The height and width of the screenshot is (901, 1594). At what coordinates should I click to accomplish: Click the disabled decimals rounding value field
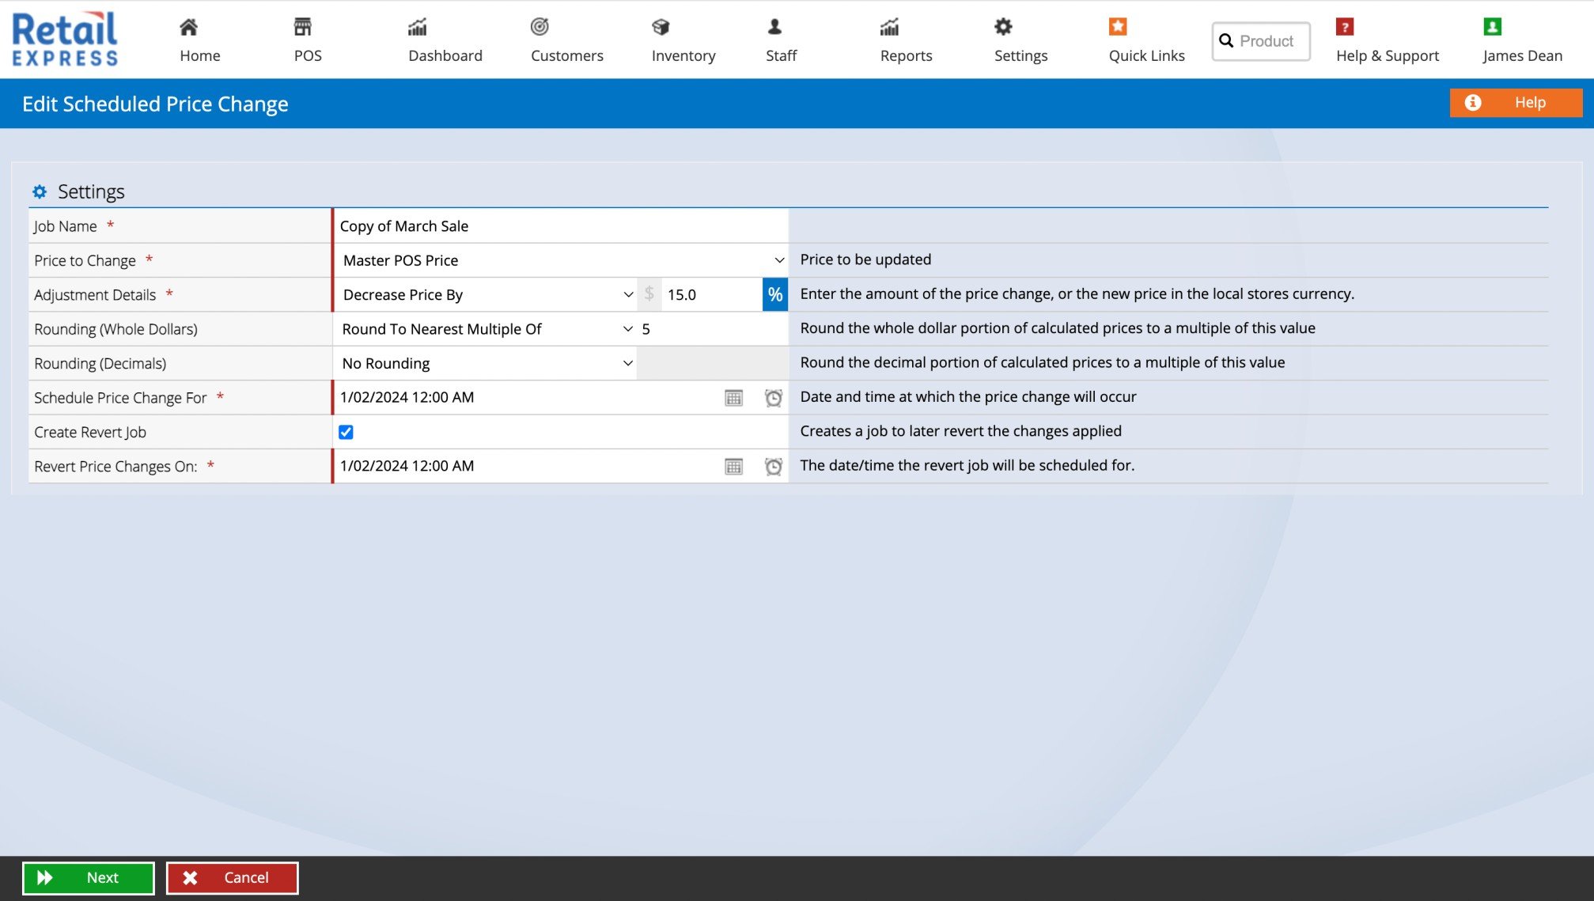[712, 363]
